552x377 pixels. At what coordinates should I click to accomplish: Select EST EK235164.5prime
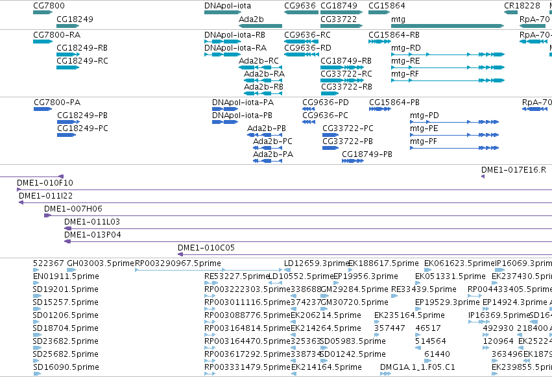(377, 322)
